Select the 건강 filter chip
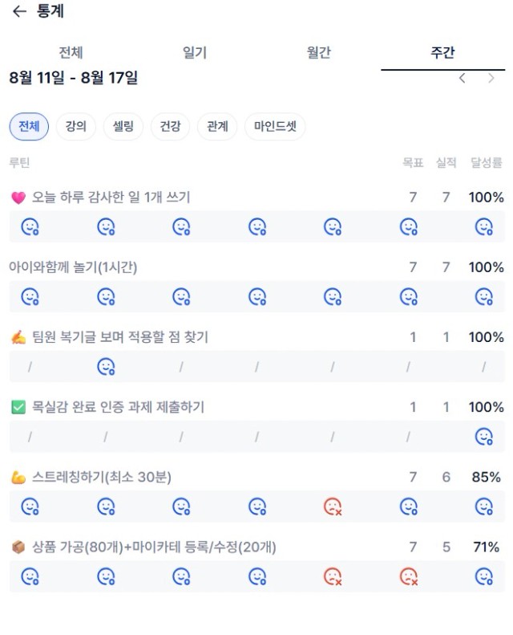This screenshot has height=635, width=513. point(170,126)
